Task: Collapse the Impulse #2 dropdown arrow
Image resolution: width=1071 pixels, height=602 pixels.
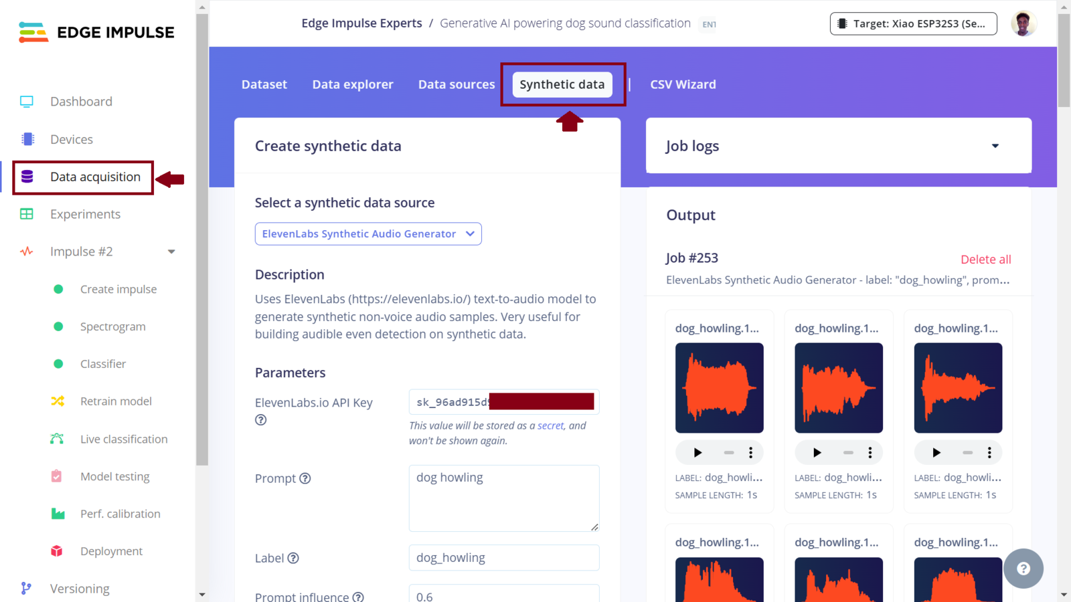Action: click(171, 252)
